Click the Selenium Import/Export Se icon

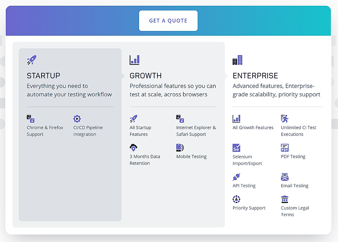click(x=236, y=148)
